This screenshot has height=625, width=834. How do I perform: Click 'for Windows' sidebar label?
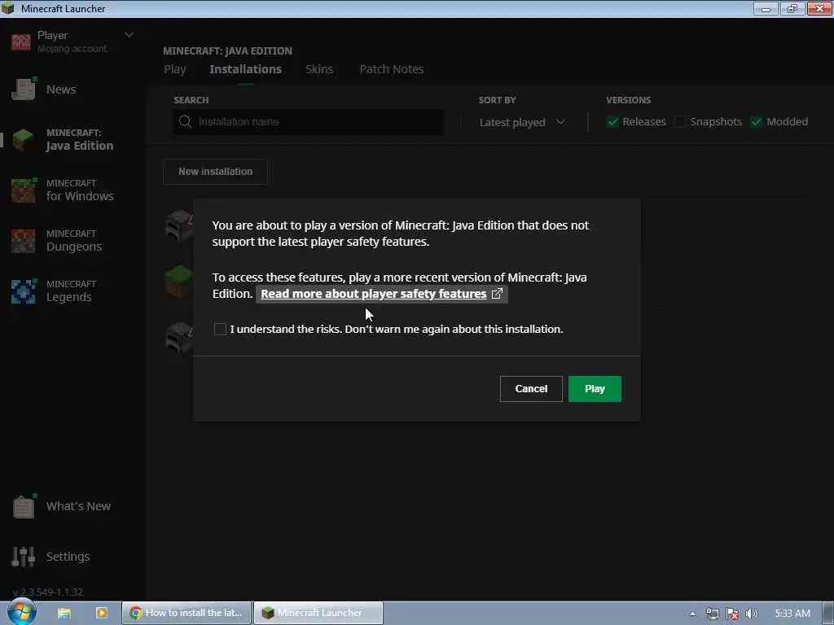click(80, 196)
